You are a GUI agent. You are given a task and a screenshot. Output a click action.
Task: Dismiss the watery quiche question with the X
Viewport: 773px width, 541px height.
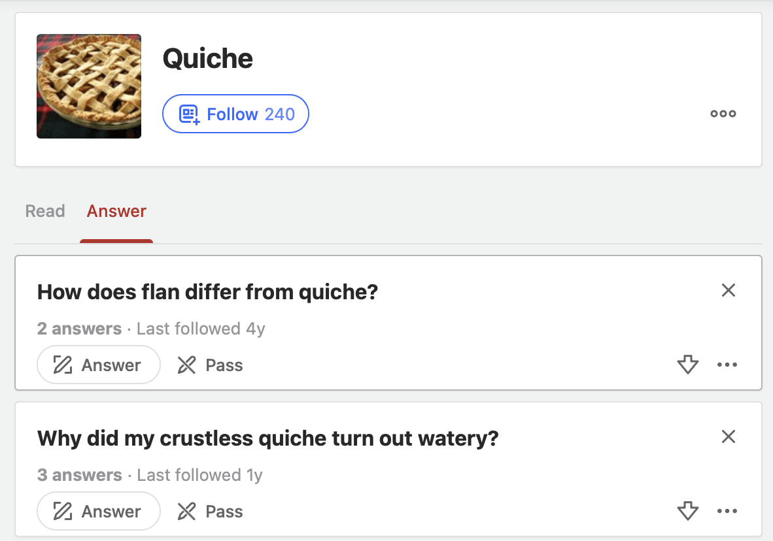(728, 436)
